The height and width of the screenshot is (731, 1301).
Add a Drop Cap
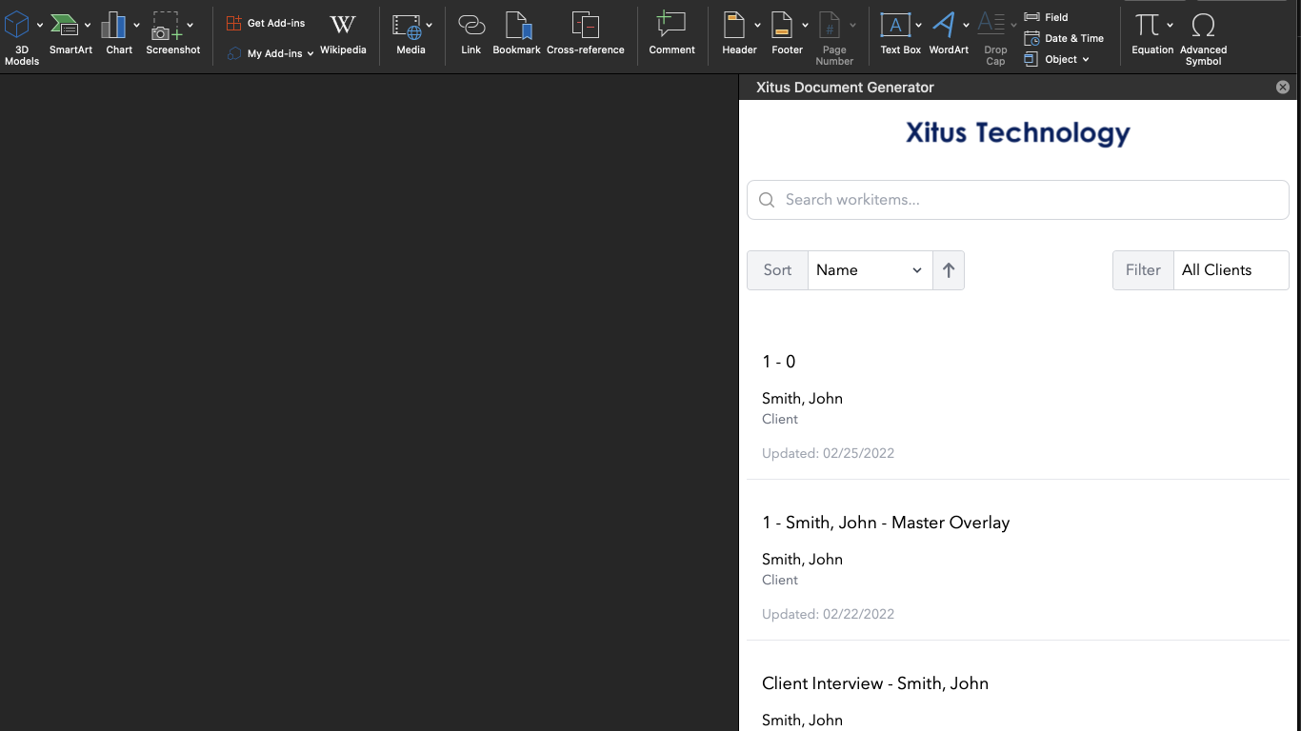click(995, 38)
